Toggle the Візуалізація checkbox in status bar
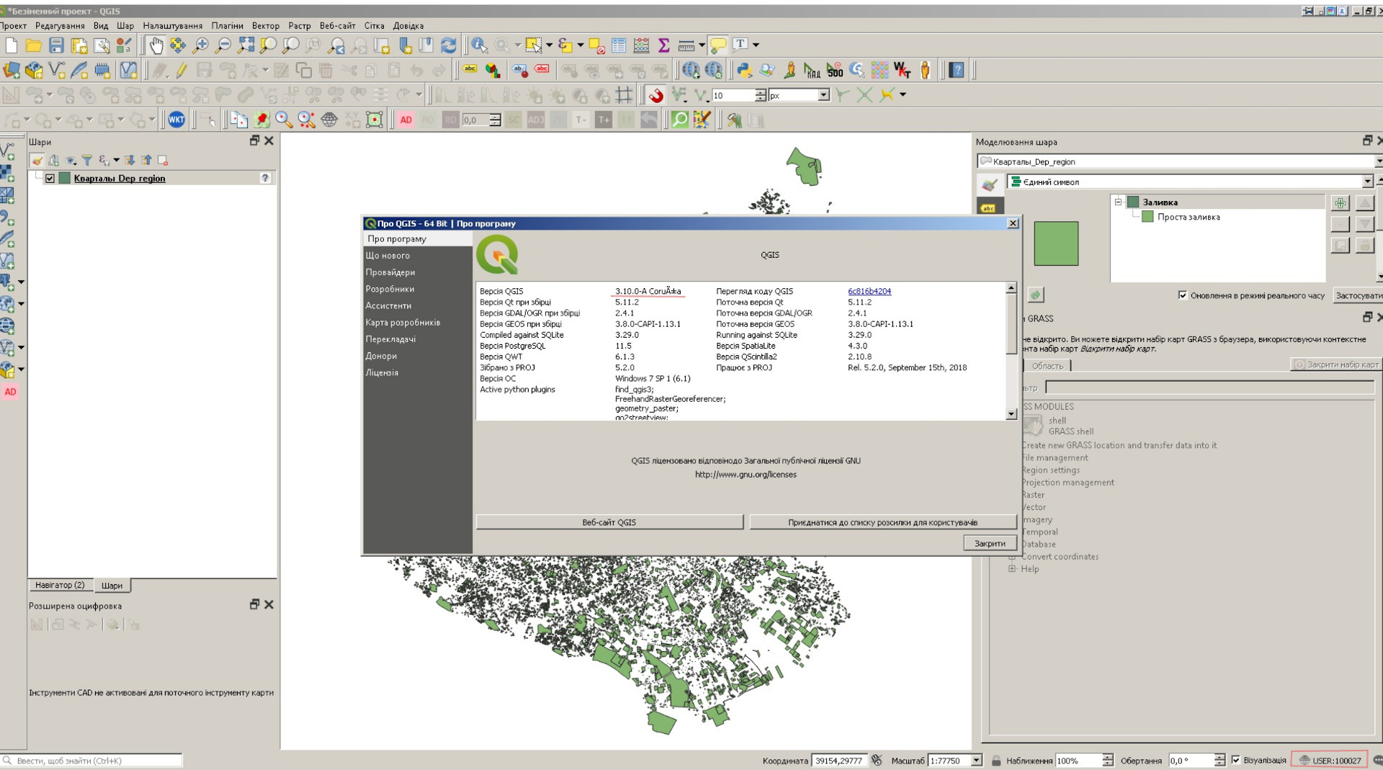The height and width of the screenshot is (770, 1383). [1236, 760]
